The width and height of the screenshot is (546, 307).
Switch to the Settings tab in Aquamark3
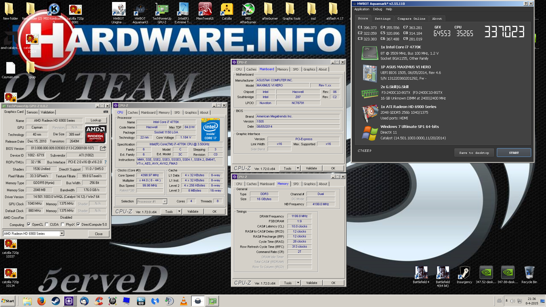coord(382,19)
